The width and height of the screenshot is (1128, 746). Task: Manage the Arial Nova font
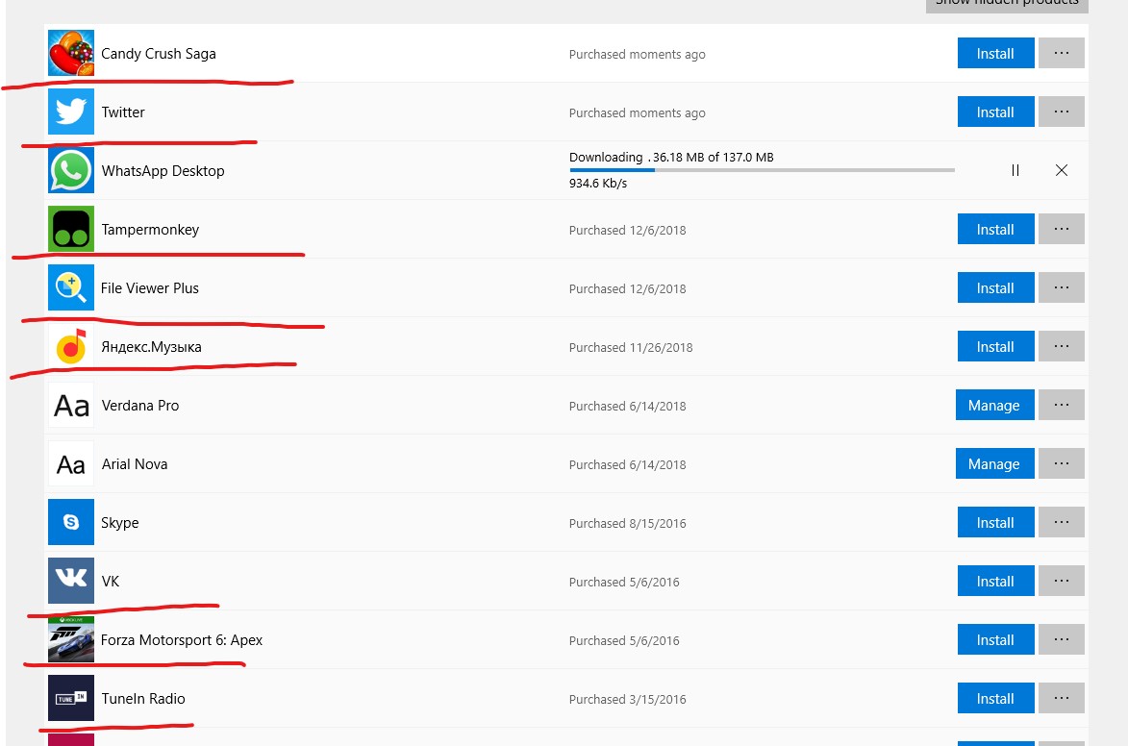coord(995,464)
